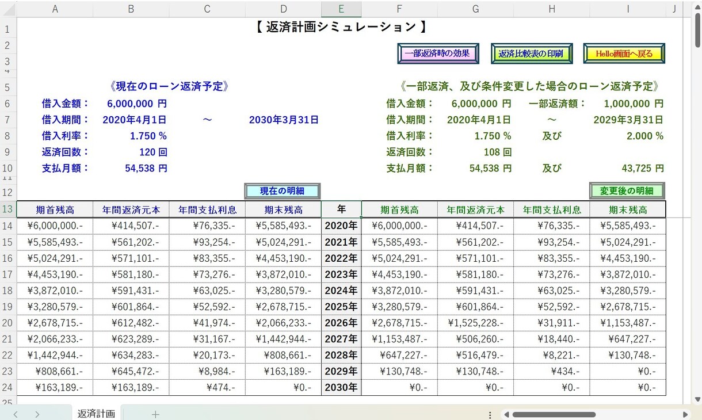The width and height of the screenshot is (702, 420).
Task: Click the 2030年3月31日 end date
Action: 284,120
